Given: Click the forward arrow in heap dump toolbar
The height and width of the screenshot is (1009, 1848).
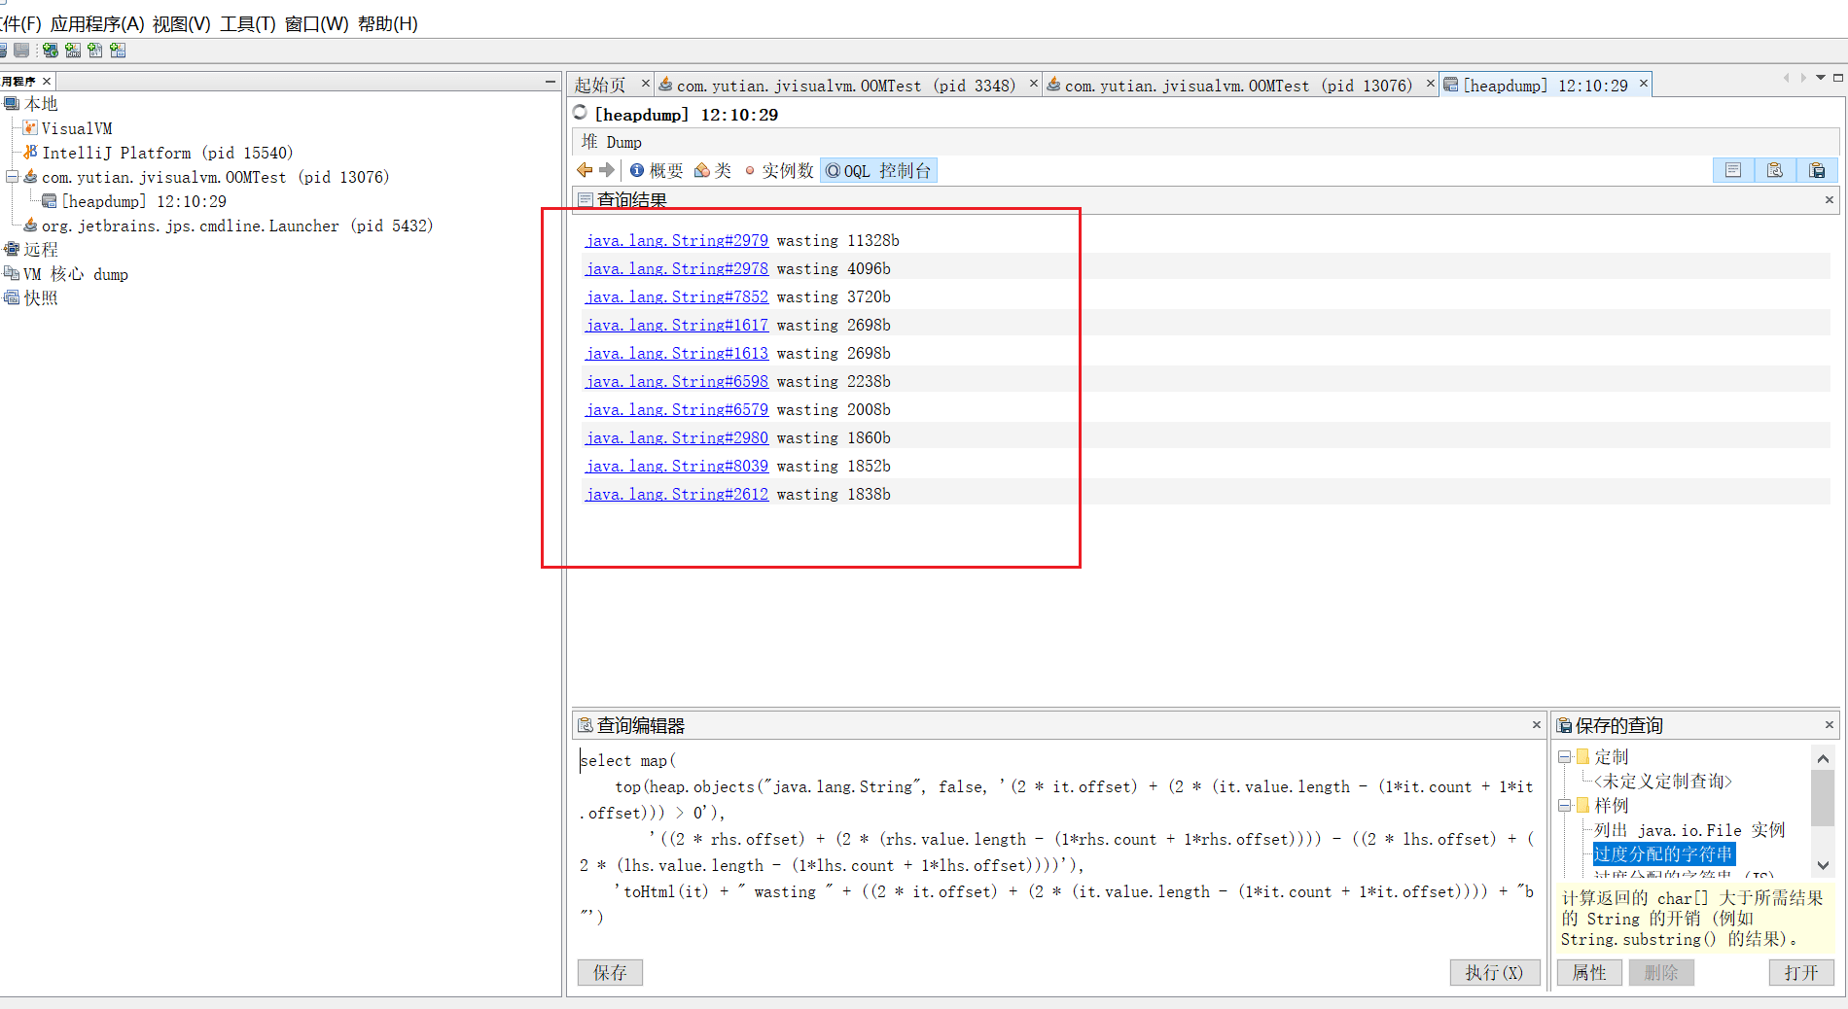Looking at the screenshot, I should (x=607, y=170).
